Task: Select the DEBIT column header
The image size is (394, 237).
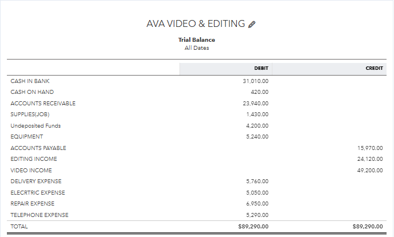Action: 261,68
